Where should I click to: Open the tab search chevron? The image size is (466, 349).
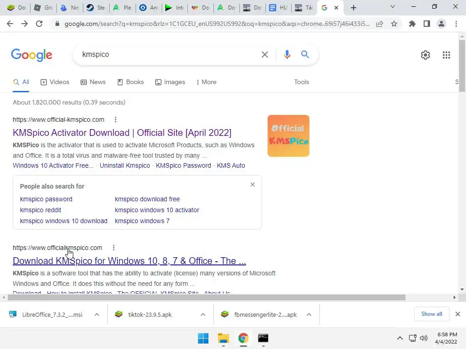tap(393, 6)
